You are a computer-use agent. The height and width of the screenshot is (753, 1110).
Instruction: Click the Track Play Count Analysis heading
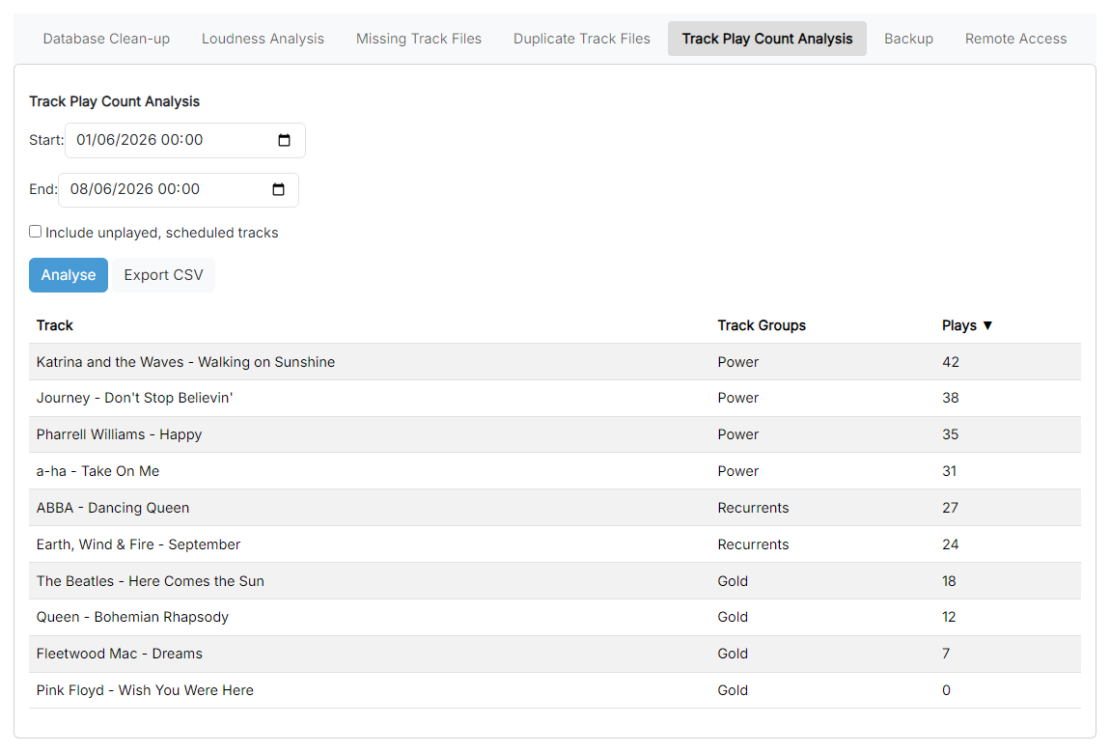click(115, 102)
